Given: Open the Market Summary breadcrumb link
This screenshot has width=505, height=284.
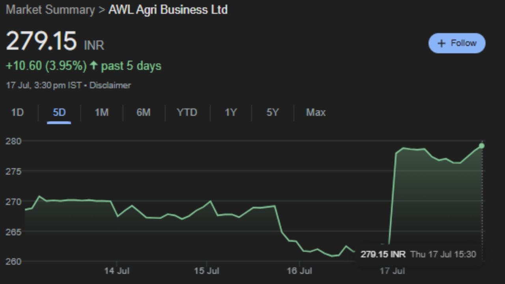Looking at the screenshot, I should point(50,10).
